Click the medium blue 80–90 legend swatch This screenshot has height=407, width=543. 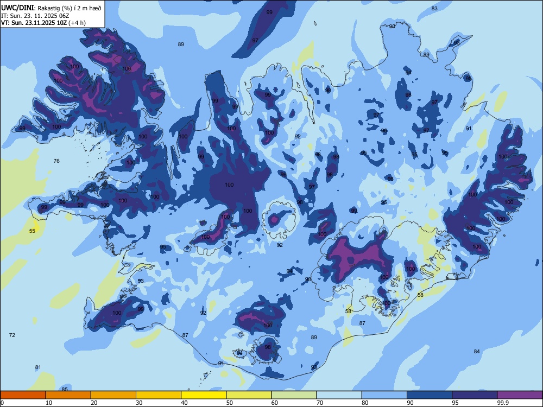pyautogui.click(x=384, y=395)
